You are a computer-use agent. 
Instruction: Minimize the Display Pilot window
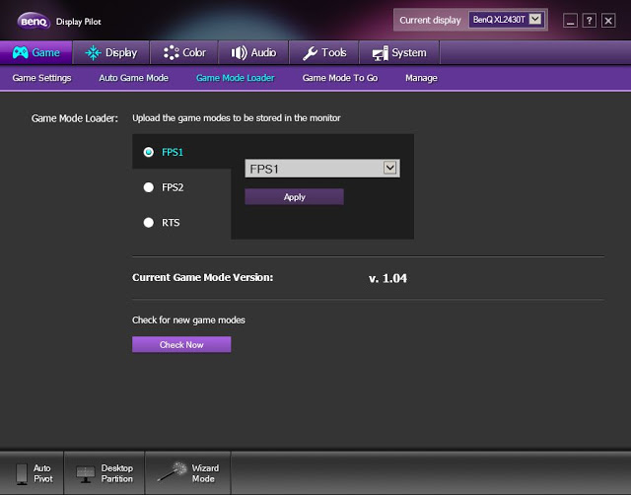pyautogui.click(x=570, y=21)
